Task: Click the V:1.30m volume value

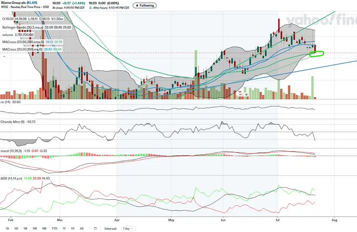Action: click(57, 19)
